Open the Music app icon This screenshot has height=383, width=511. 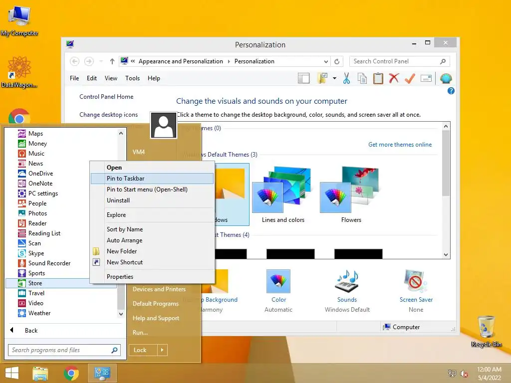coord(22,154)
